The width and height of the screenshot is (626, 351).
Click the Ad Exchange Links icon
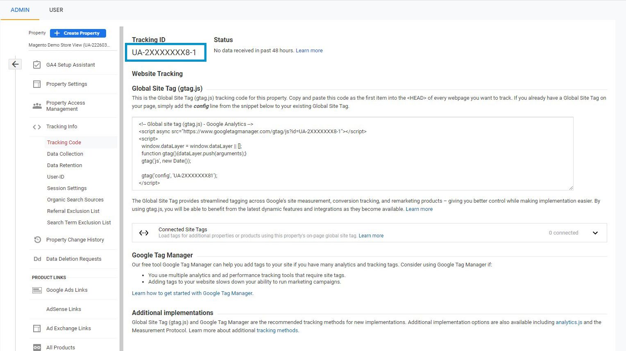[x=37, y=328]
